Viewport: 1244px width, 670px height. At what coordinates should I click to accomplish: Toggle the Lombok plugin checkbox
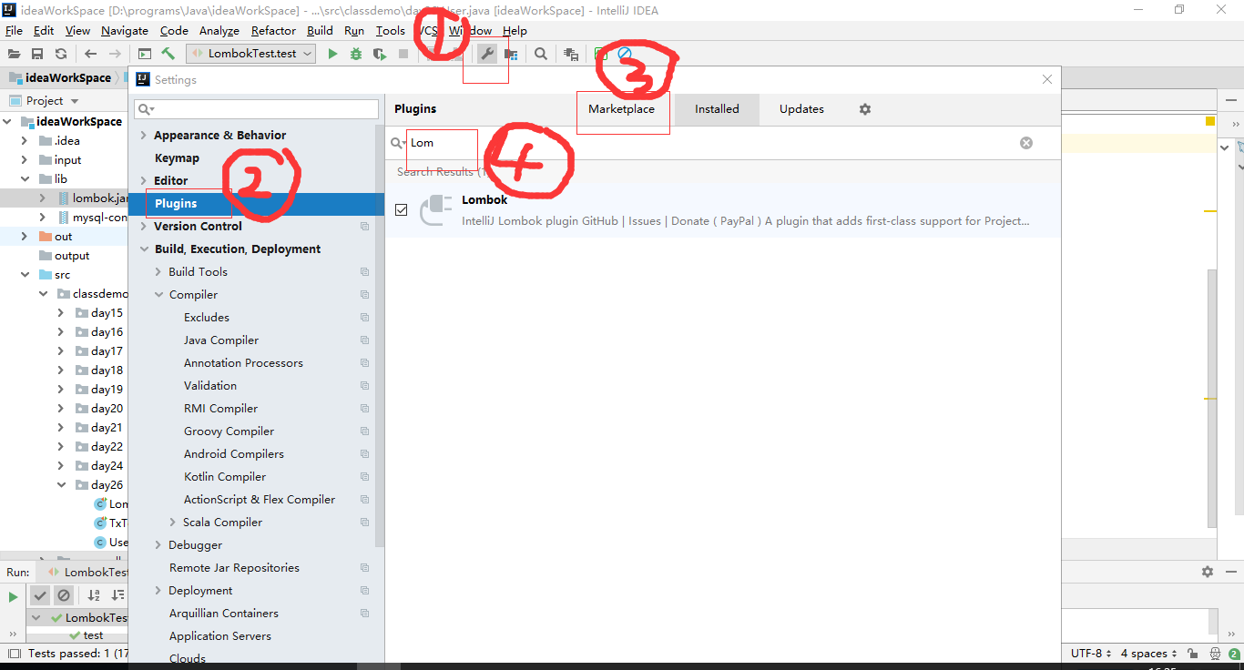tap(402, 210)
